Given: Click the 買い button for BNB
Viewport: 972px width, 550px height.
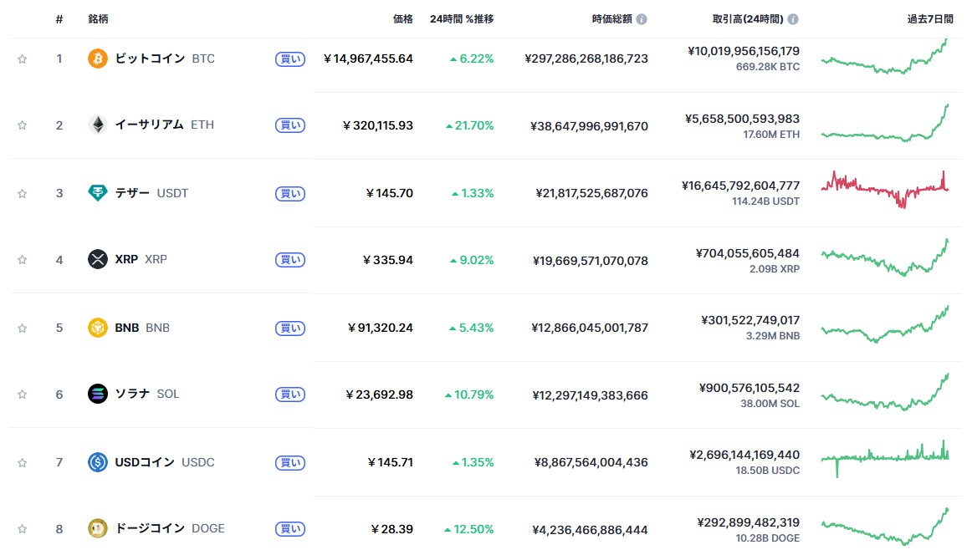Looking at the screenshot, I should coord(290,328).
